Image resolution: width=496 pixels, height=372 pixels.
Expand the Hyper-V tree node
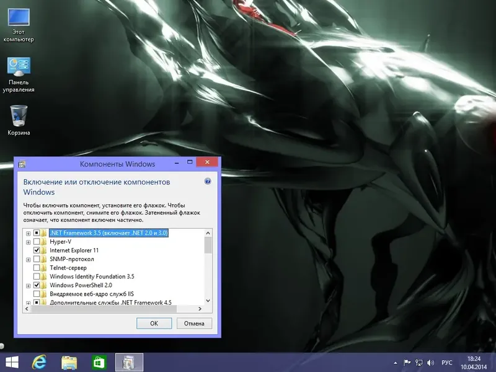point(28,242)
